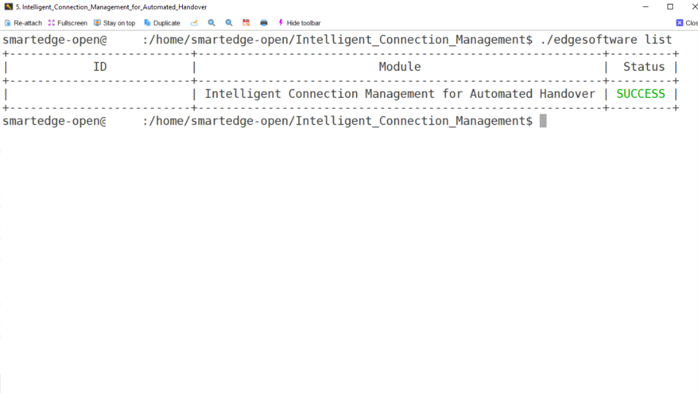Click the Re-attach toolbar button
The width and height of the screenshot is (698, 393).
click(x=23, y=23)
